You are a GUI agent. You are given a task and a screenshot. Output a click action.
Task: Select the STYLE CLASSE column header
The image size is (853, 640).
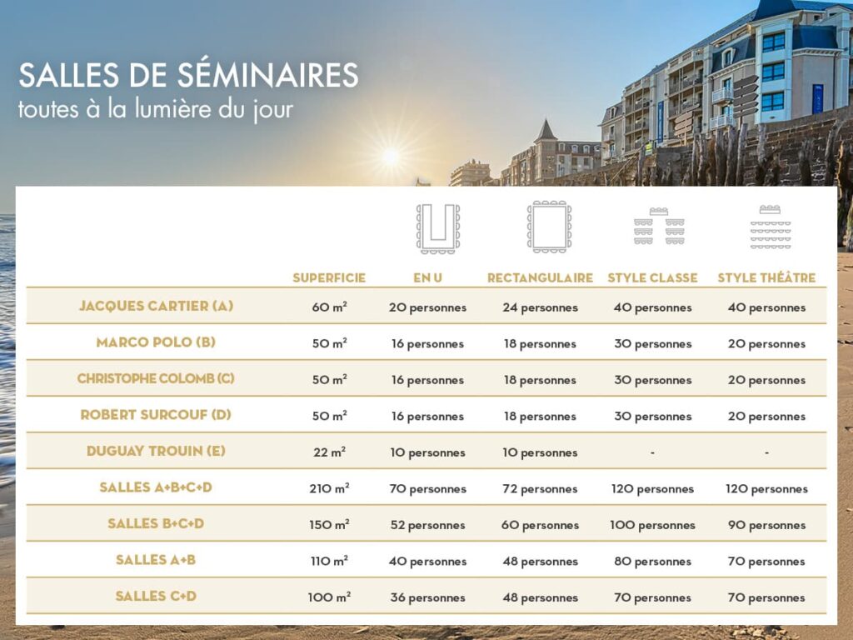pos(652,278)
